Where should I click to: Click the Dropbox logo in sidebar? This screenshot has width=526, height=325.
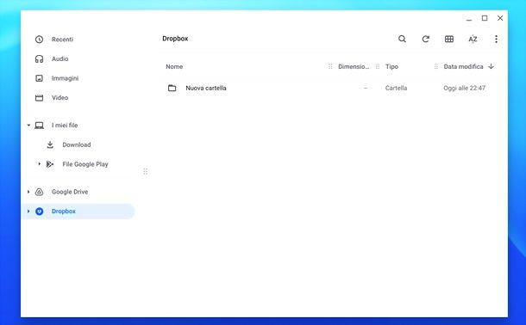[40, 212]
